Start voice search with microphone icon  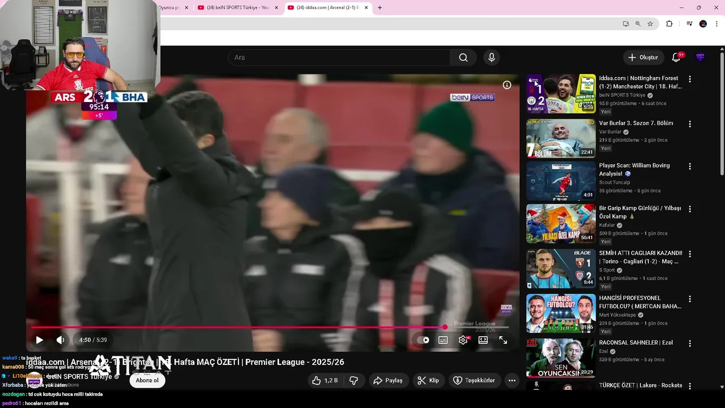[x=492, y=57]
